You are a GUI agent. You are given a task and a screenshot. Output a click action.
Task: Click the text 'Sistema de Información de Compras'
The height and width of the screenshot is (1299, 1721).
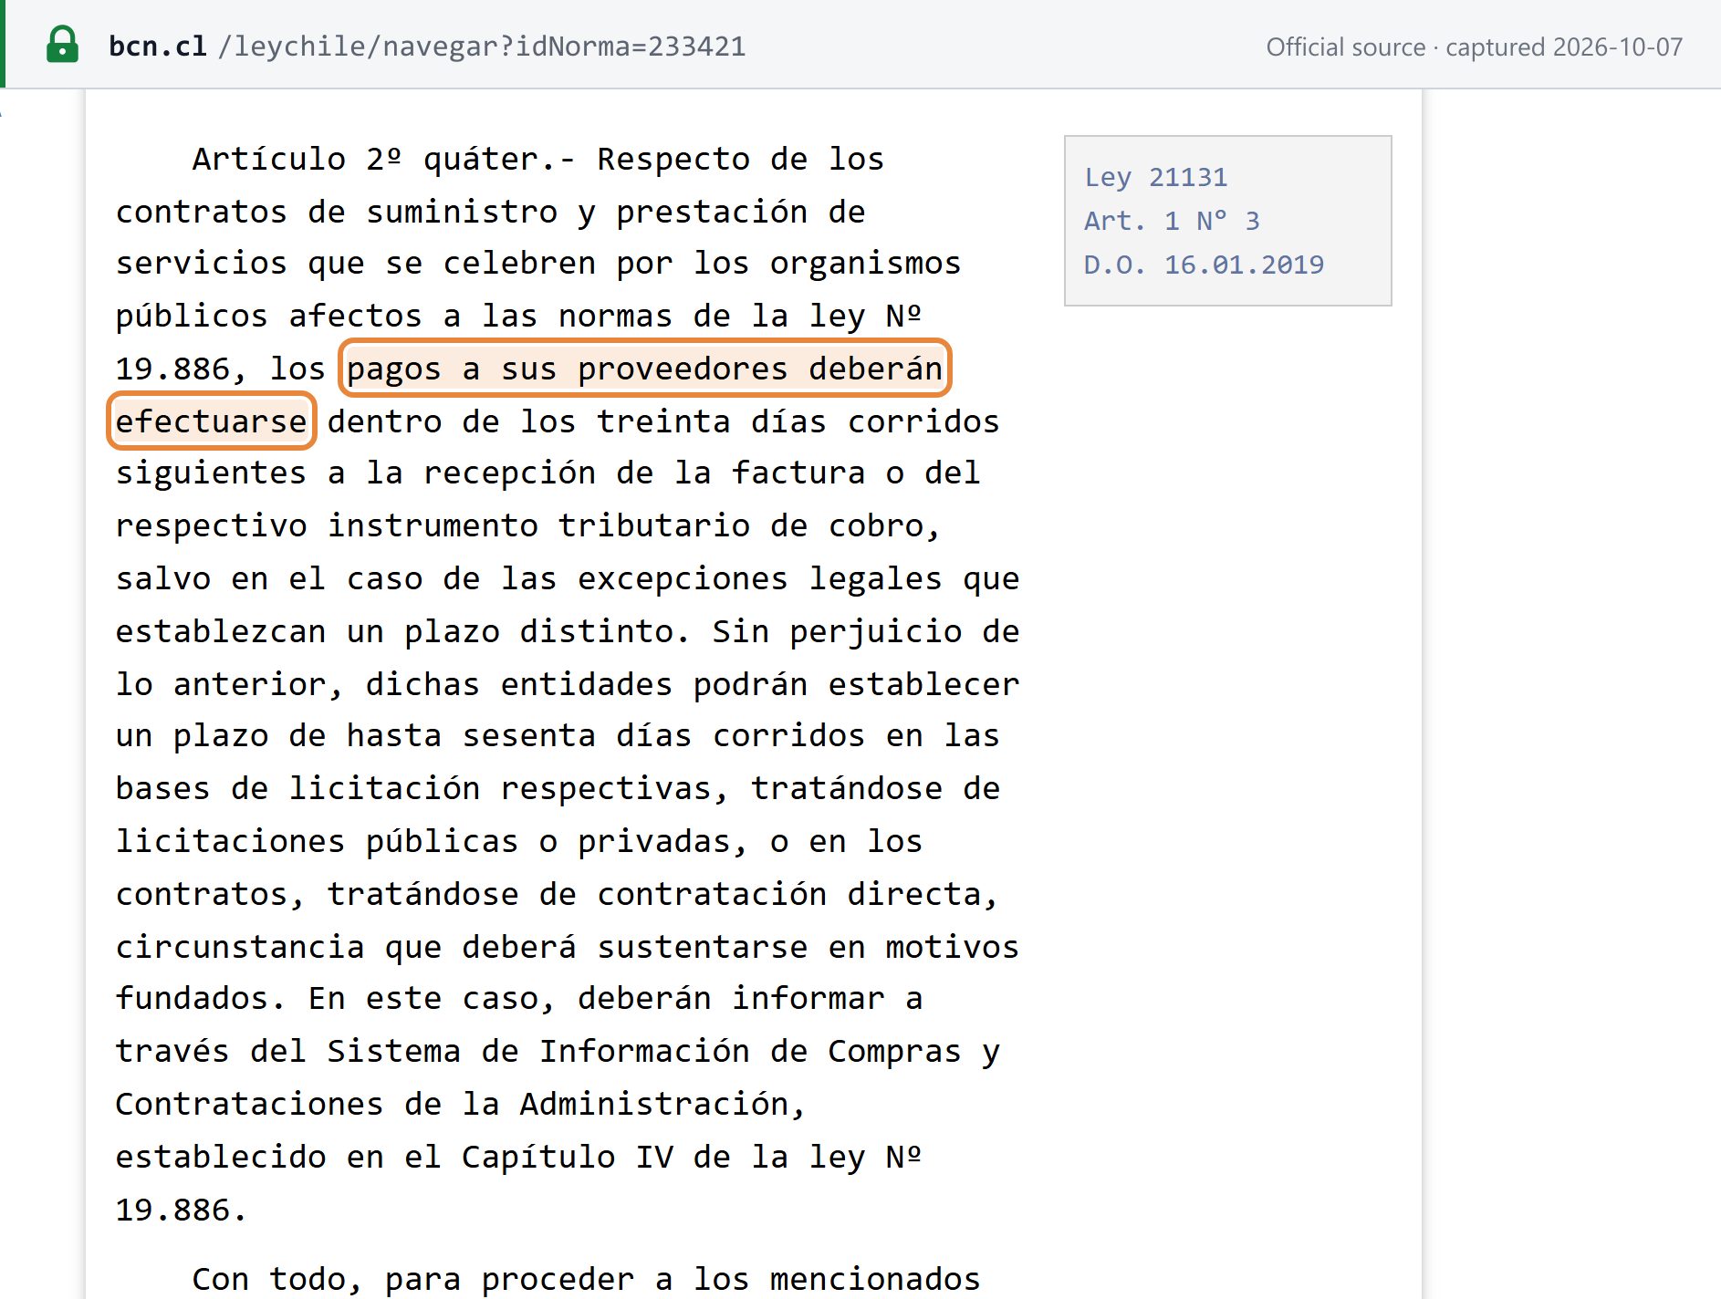[x=644, y=1052]
